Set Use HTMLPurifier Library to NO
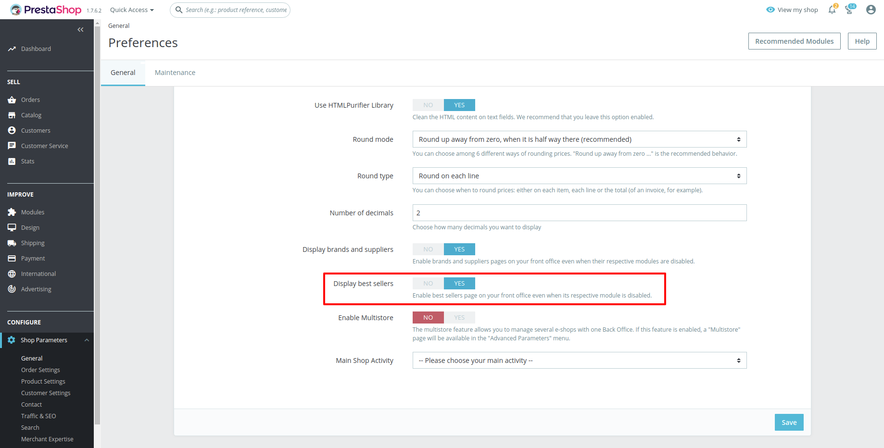 pyautogui.click(x=428, y=105)
